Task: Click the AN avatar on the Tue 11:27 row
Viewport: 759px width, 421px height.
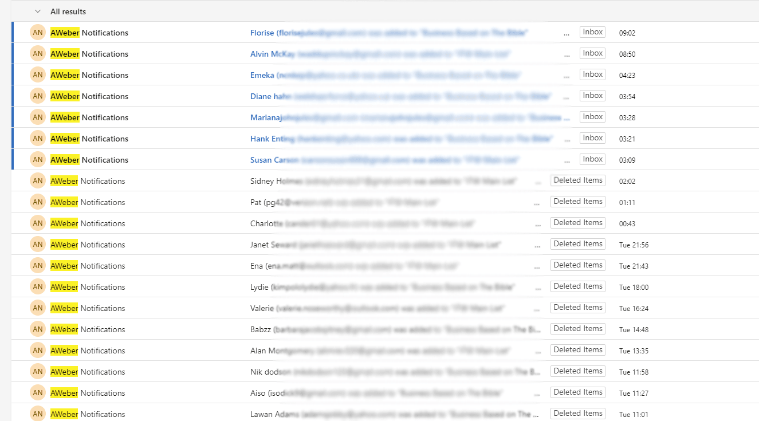Action: point(38,393)
